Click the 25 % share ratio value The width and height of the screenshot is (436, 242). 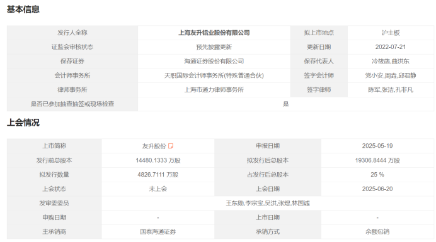click(x=377, y=175)
